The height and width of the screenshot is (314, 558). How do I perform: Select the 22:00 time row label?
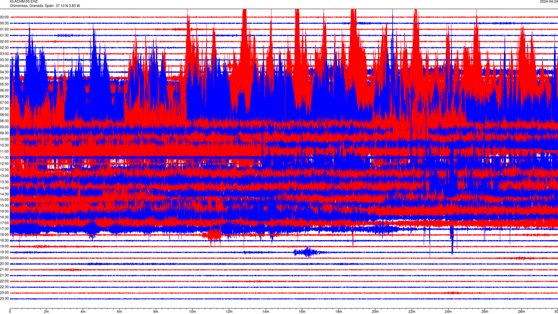(4, 281)
